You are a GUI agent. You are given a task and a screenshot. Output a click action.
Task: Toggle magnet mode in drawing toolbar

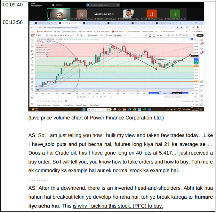pos(32,79)
